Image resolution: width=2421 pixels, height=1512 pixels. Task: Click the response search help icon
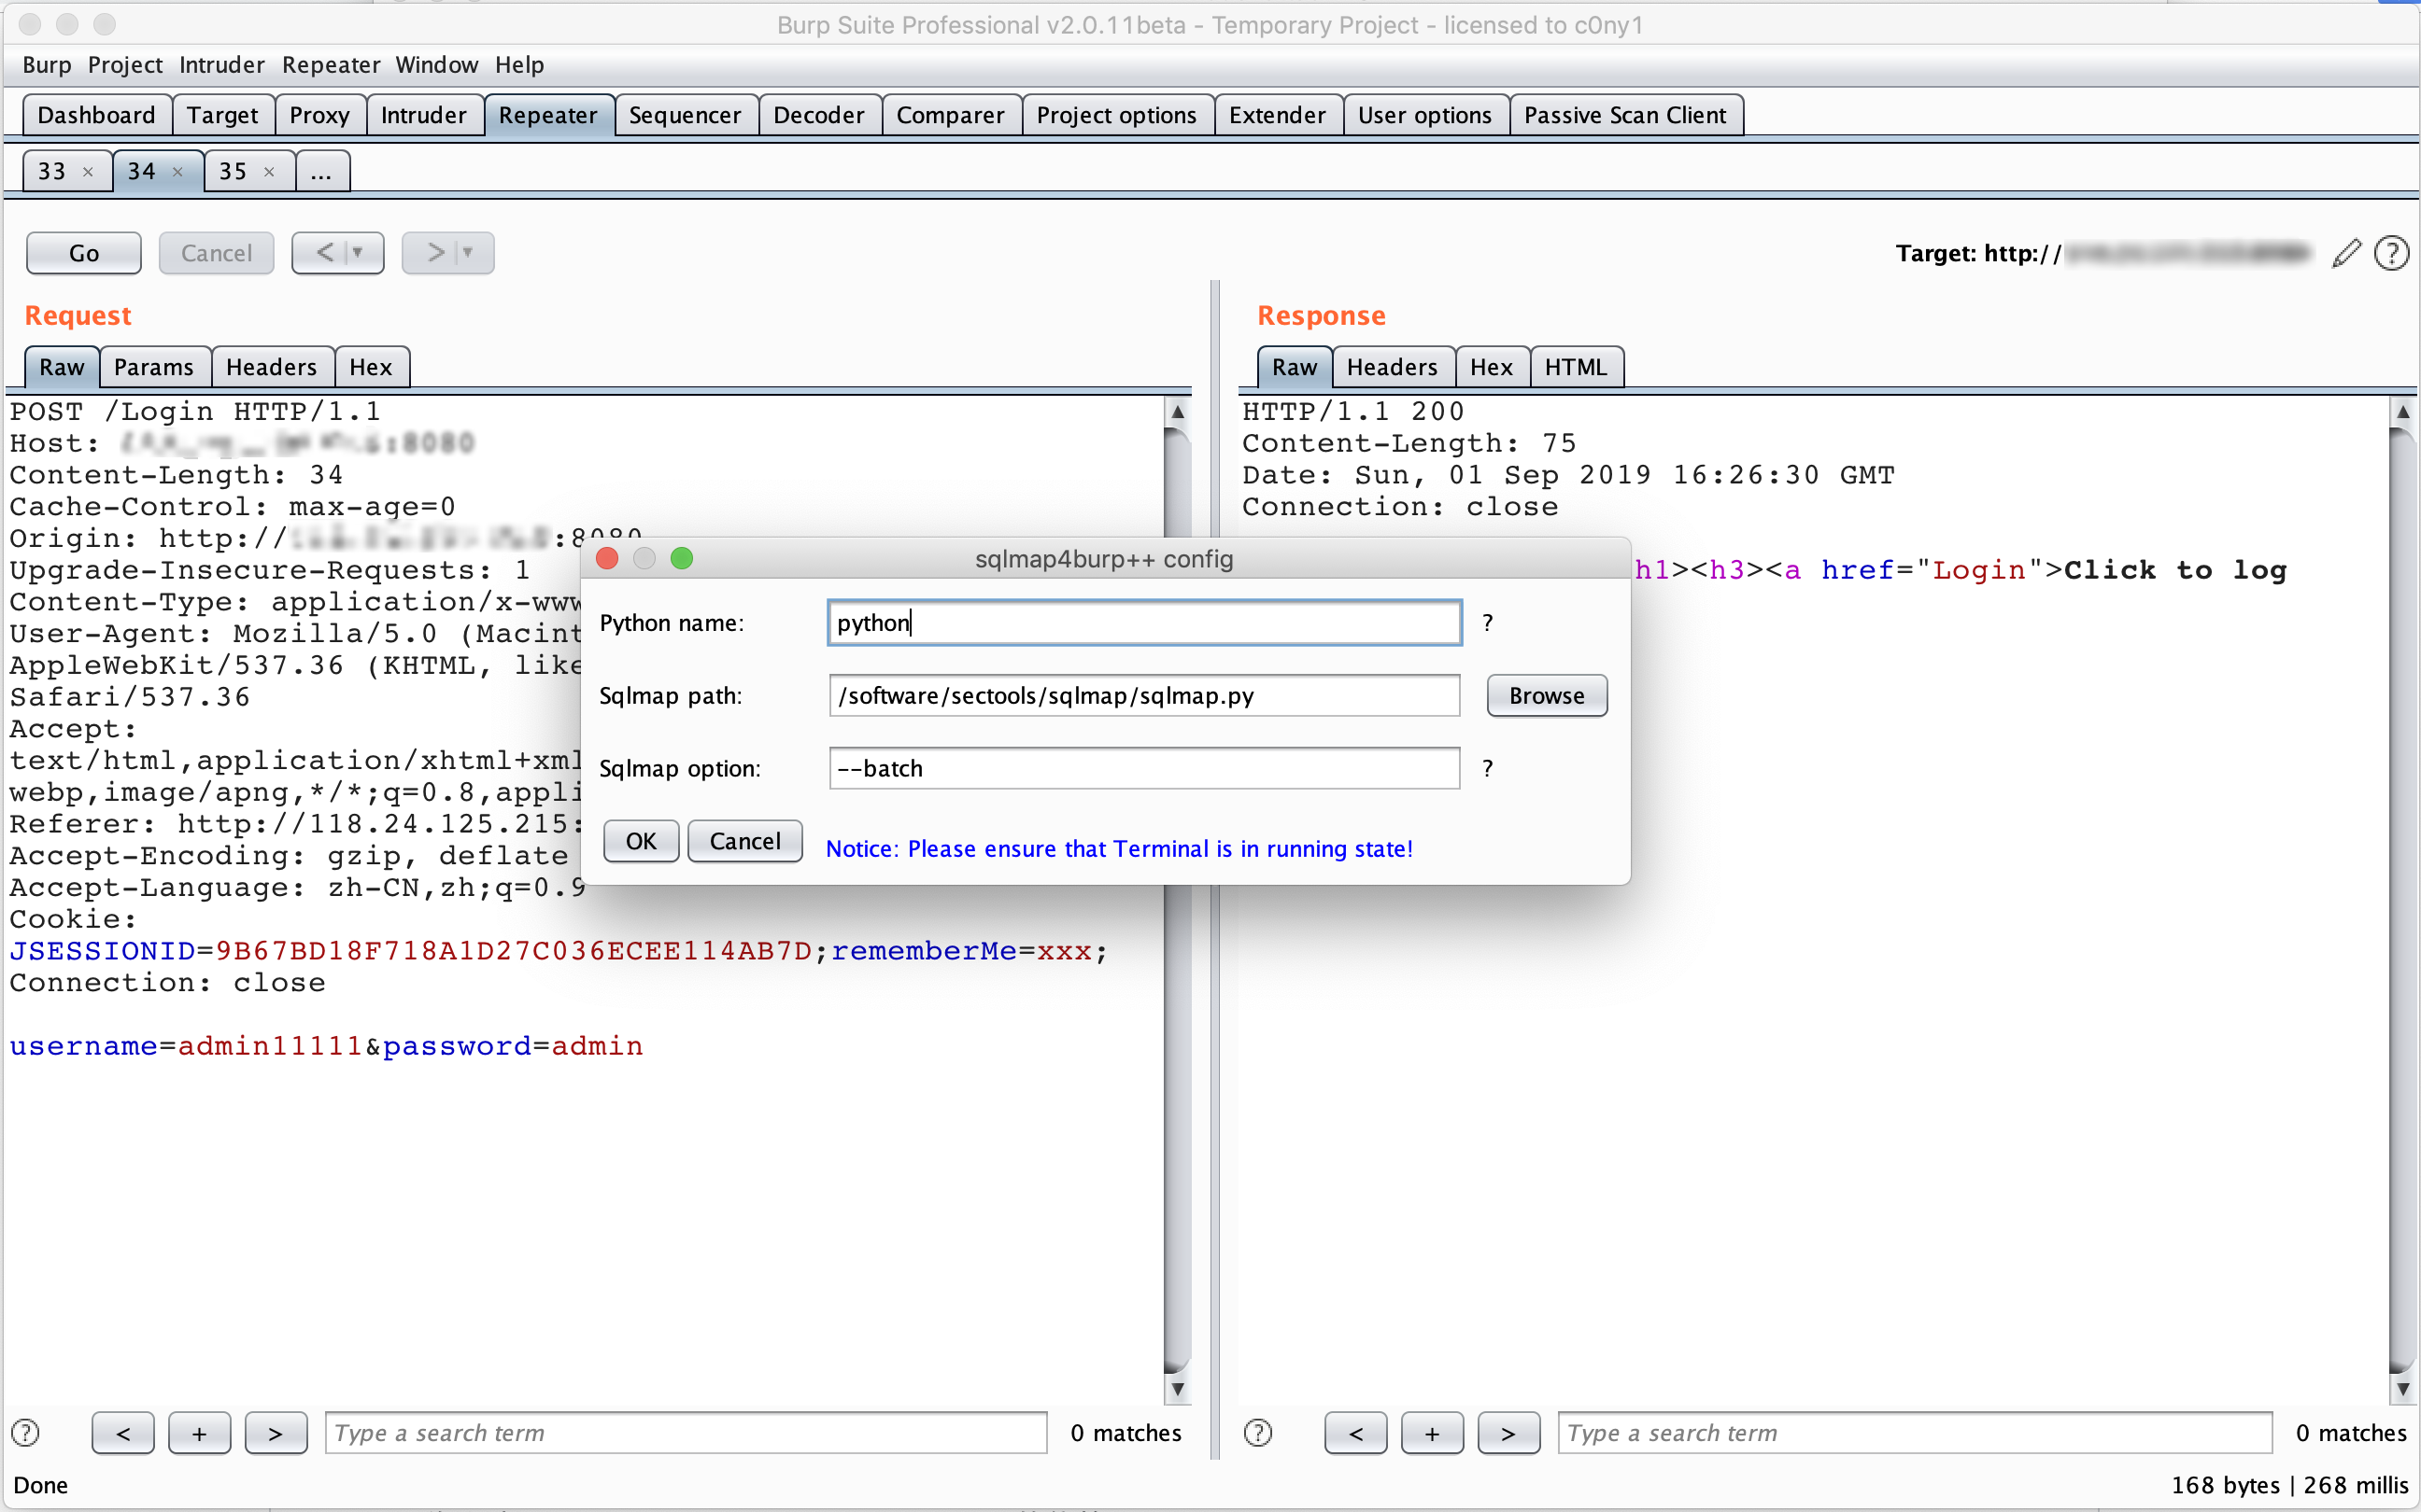(x=1257, y=1433)
